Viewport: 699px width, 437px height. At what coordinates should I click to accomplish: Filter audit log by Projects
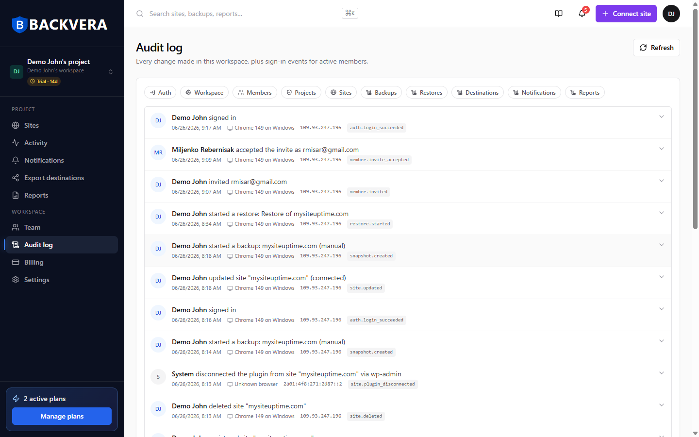(x=301, y=92)
